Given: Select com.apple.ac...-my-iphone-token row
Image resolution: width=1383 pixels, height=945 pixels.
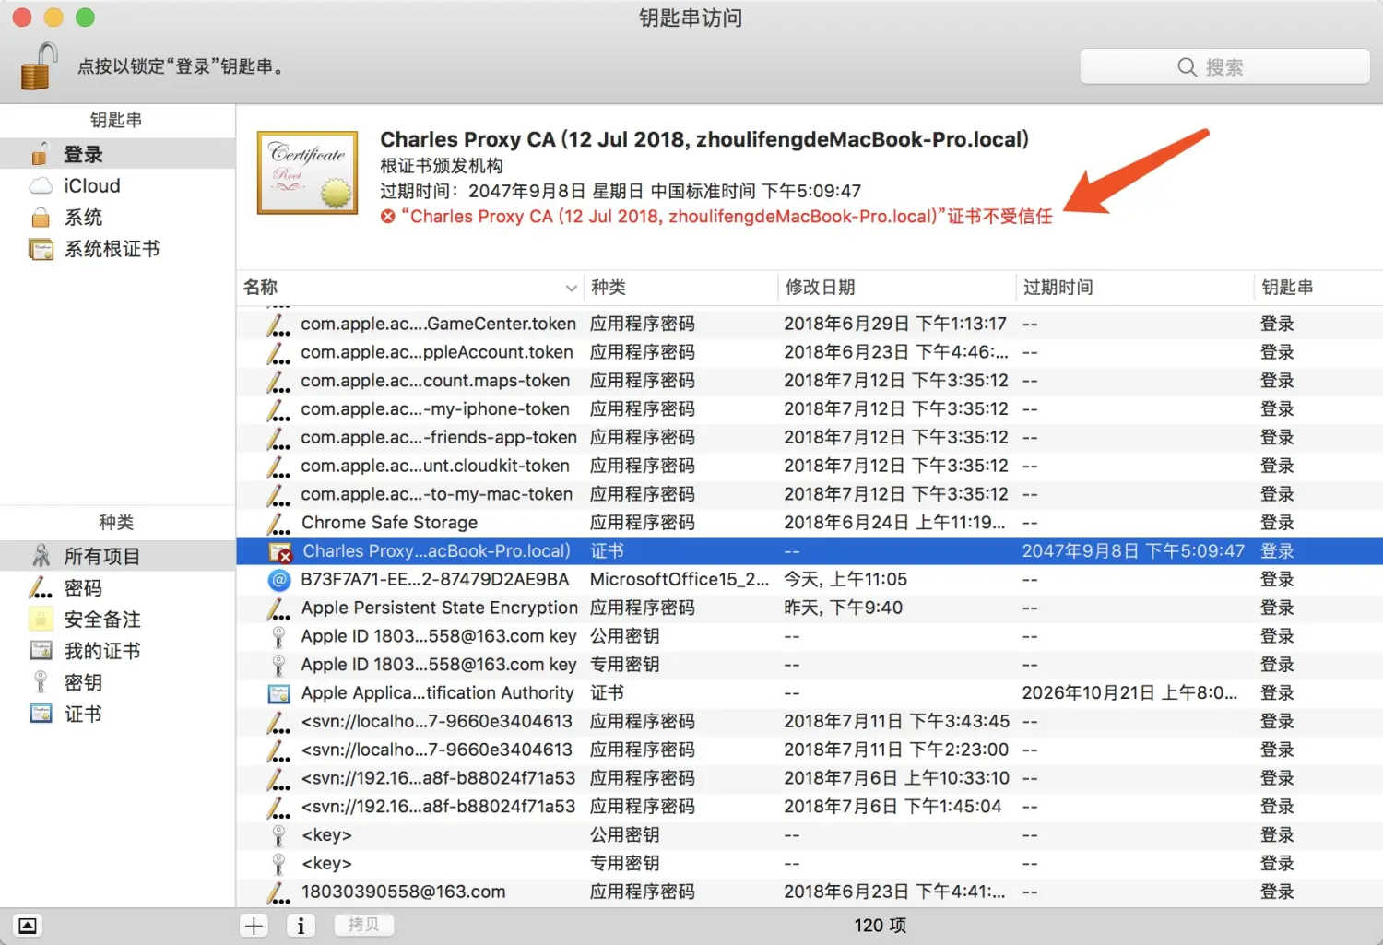Looking at the screenshot, I should [x=810, y=408].
